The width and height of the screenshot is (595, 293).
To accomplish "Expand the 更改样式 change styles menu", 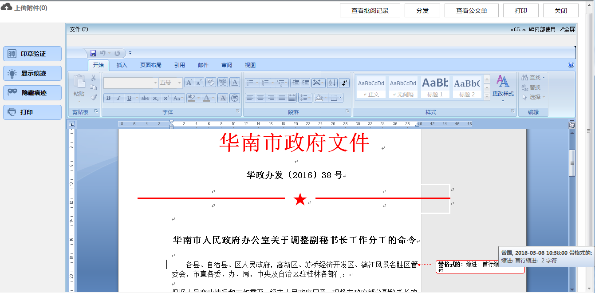I will pyautogui.click(x=503, y=94).
